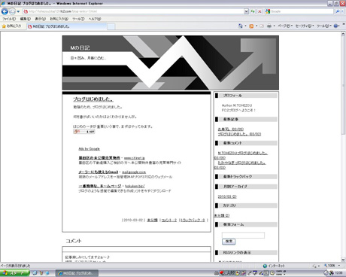Open the 墨田区の未公開売買物件 ad link
Image resolution: width=346 pixels, height=277 pixels.
[x=99, y=158]
